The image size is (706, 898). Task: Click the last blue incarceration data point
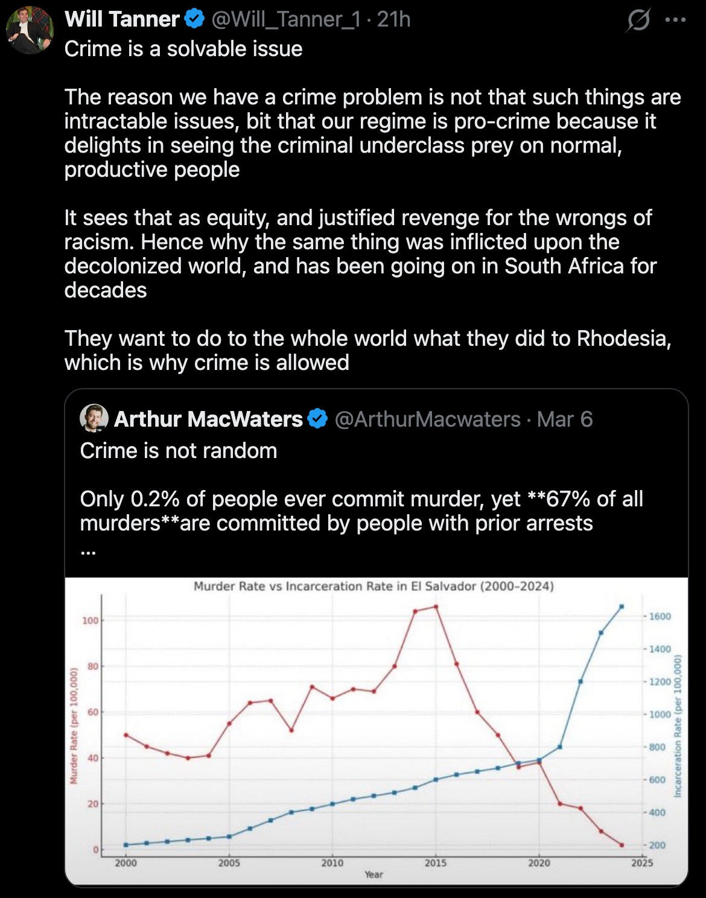[x=622, y=607]
